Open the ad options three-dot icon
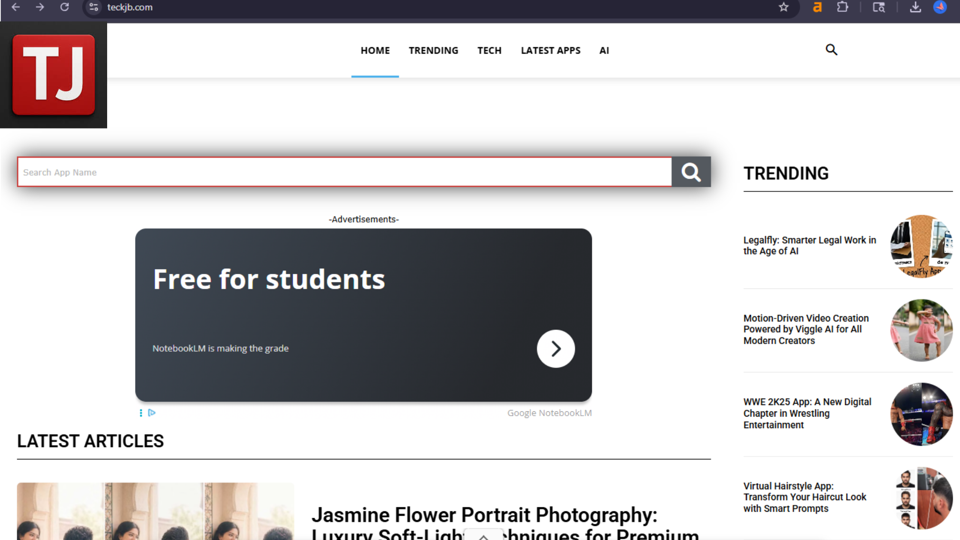The width and height of the screenshot is (960, 540). pos(141,413)
